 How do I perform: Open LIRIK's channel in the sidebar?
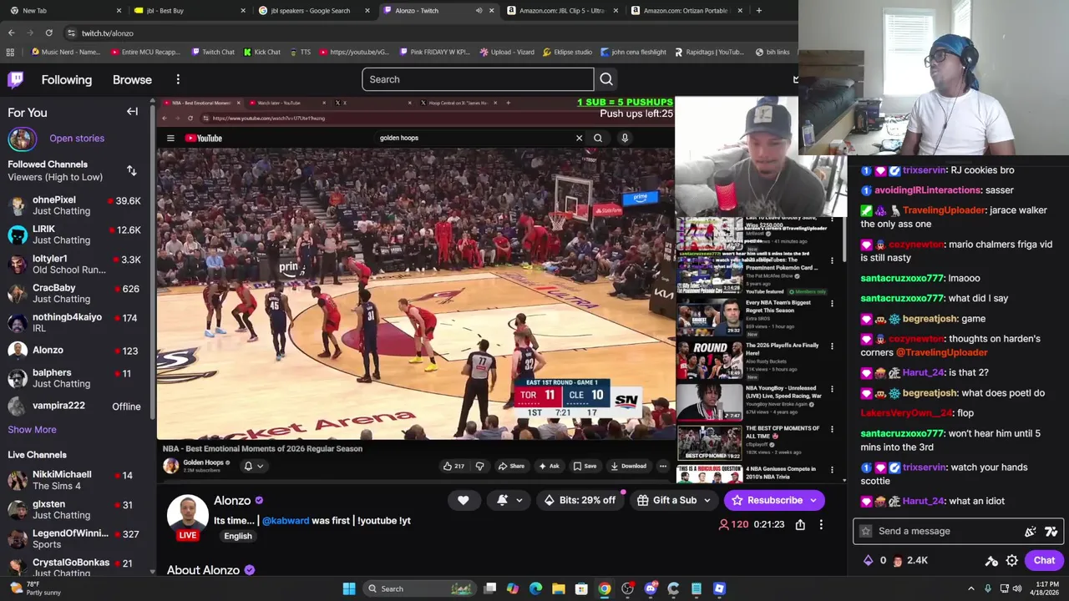77,235
